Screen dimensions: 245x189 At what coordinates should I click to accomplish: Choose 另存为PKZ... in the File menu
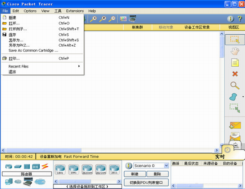42,45
